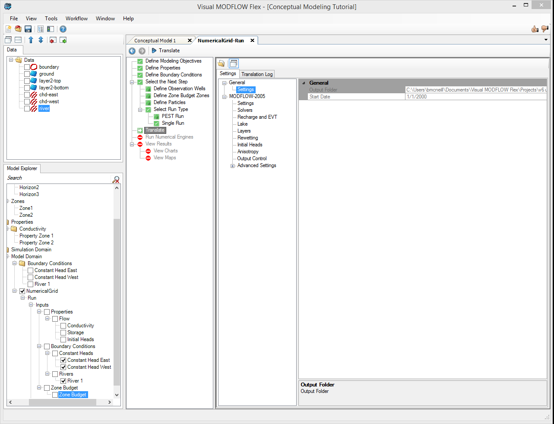554x424 pixels.
Task: Click the blue up arrow in the Data toolbar
Action: click(x=31, y=40)
